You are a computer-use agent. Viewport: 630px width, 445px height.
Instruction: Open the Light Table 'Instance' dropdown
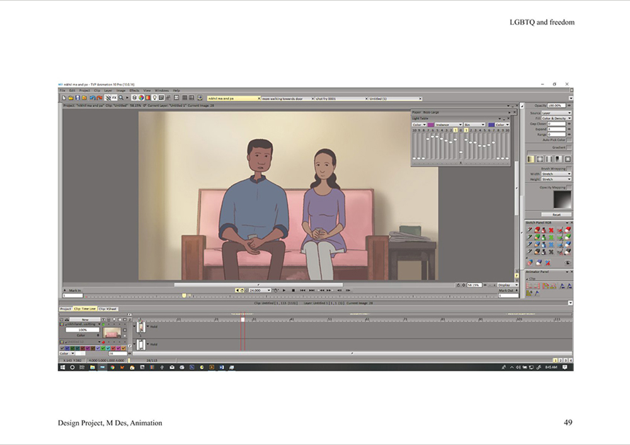tap(449, 125)
